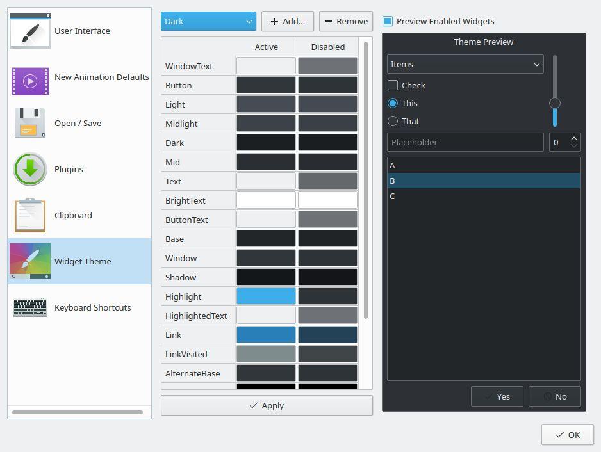The width and height of the screenshot is (601, 452).
Task: Pick the Active LinkVisited color swatch
Action: pyautogui.click(x=266, y=354)
